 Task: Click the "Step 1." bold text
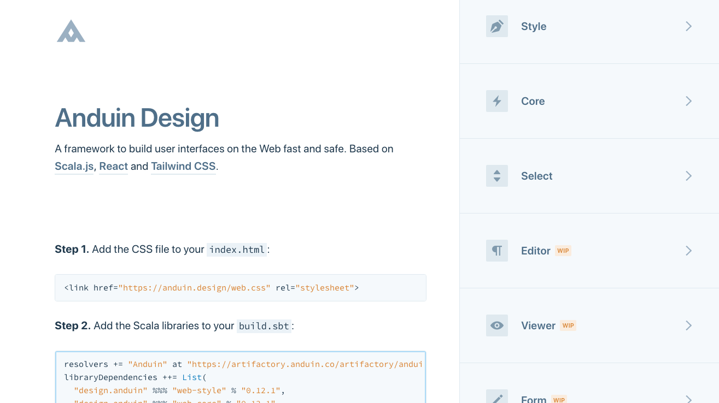pos(72,250)
